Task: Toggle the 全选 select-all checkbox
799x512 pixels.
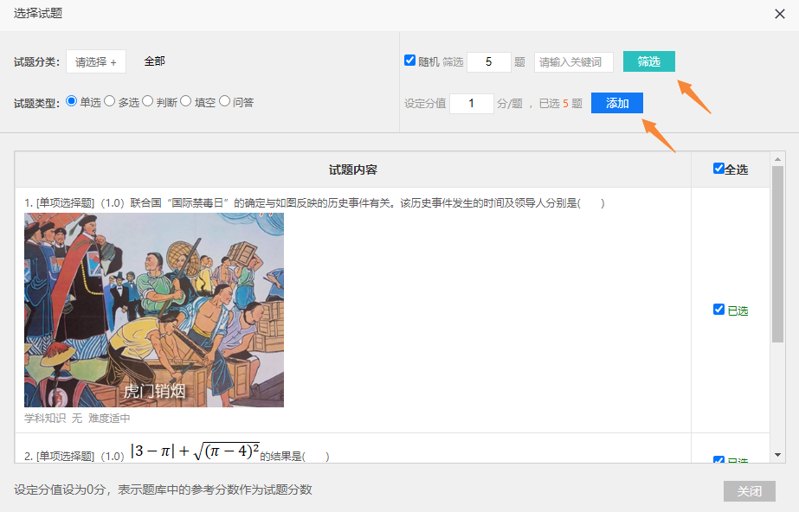Action: click(718, 169)
